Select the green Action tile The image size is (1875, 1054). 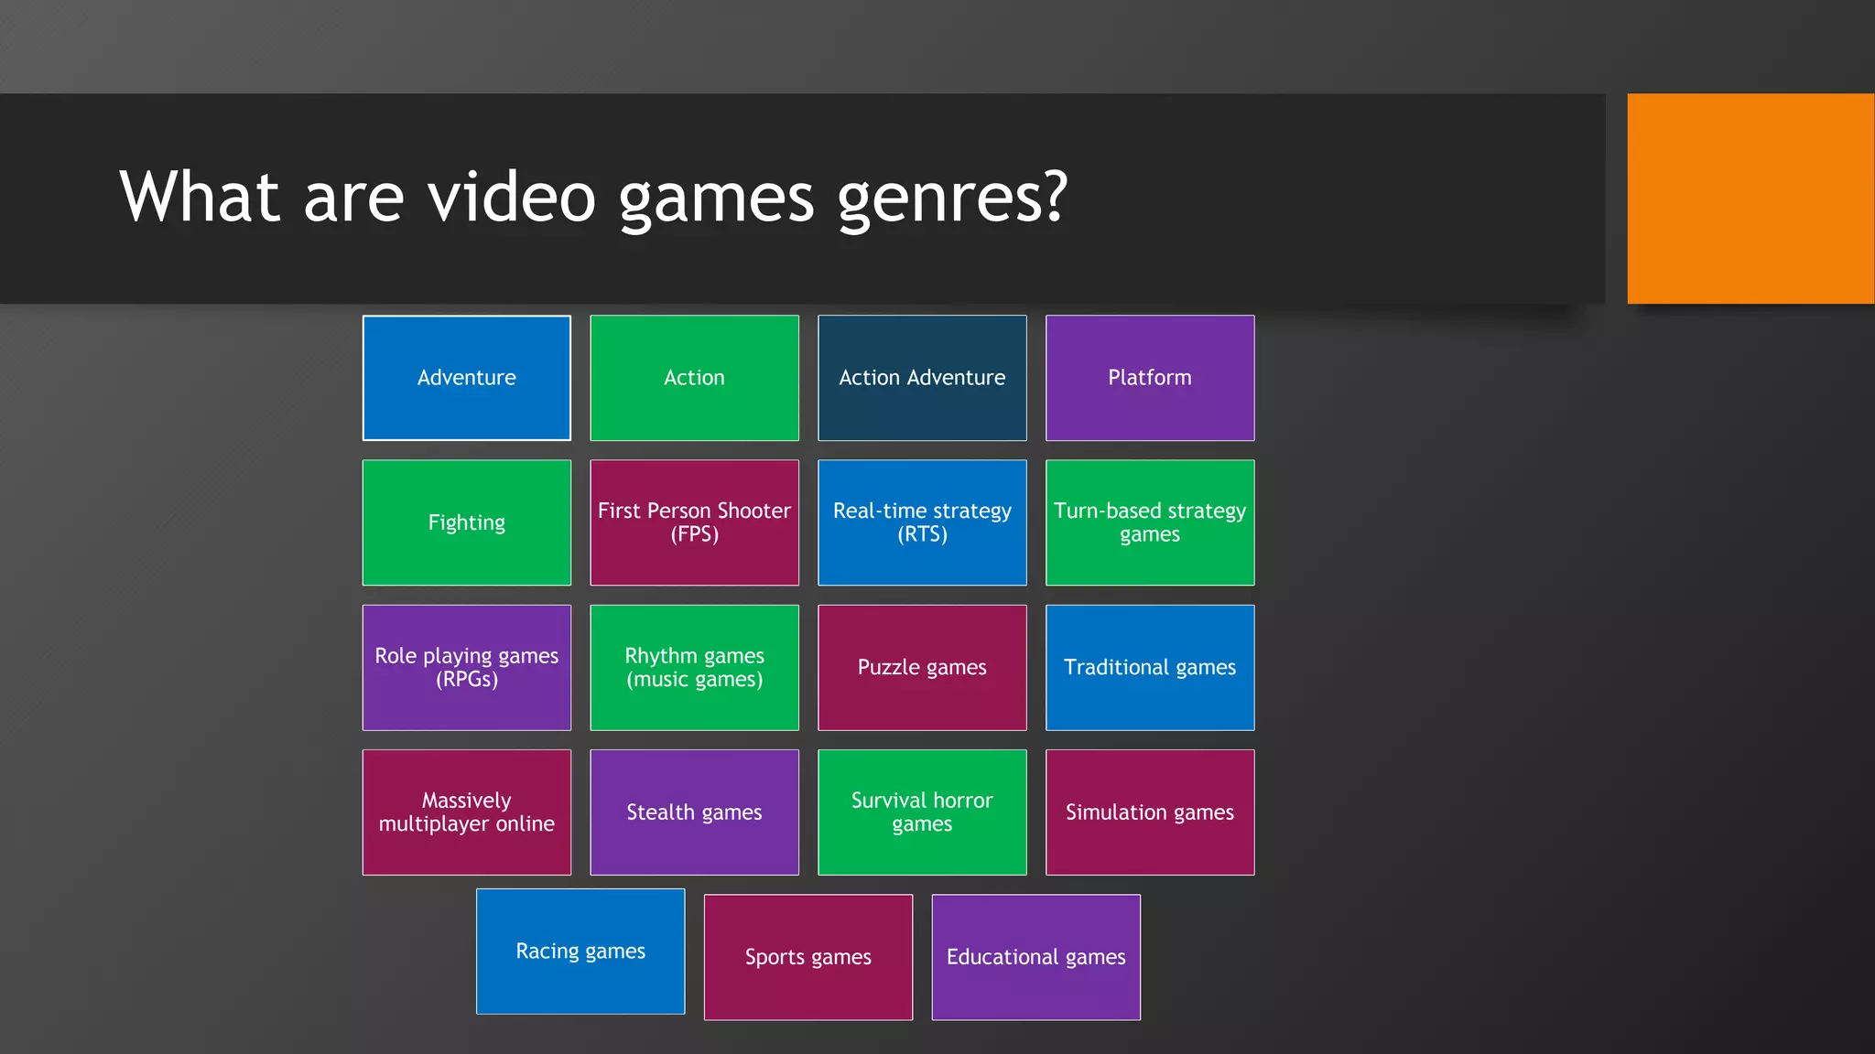694,378
